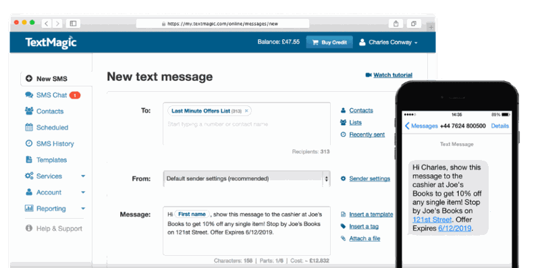Open Scheduled messages page
The width and height of the screenshot is (540, 268).
pos(53,128)
